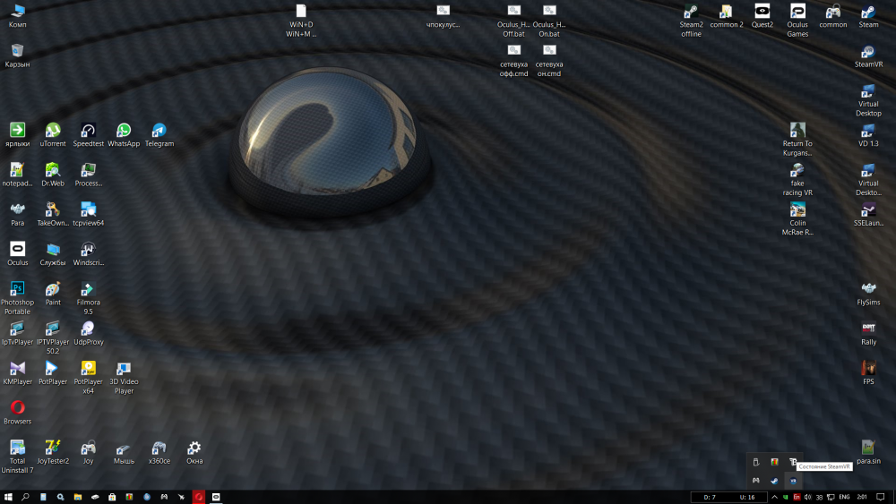Launch the Speedtest shortcut
Screen dimensions: 896x504
click(88, 135)
